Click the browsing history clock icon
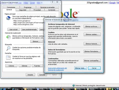Screen dimensions: 119x90 8,37
